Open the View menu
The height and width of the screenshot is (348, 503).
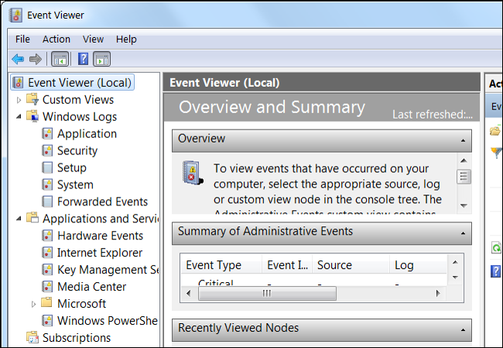coord(93,39)
